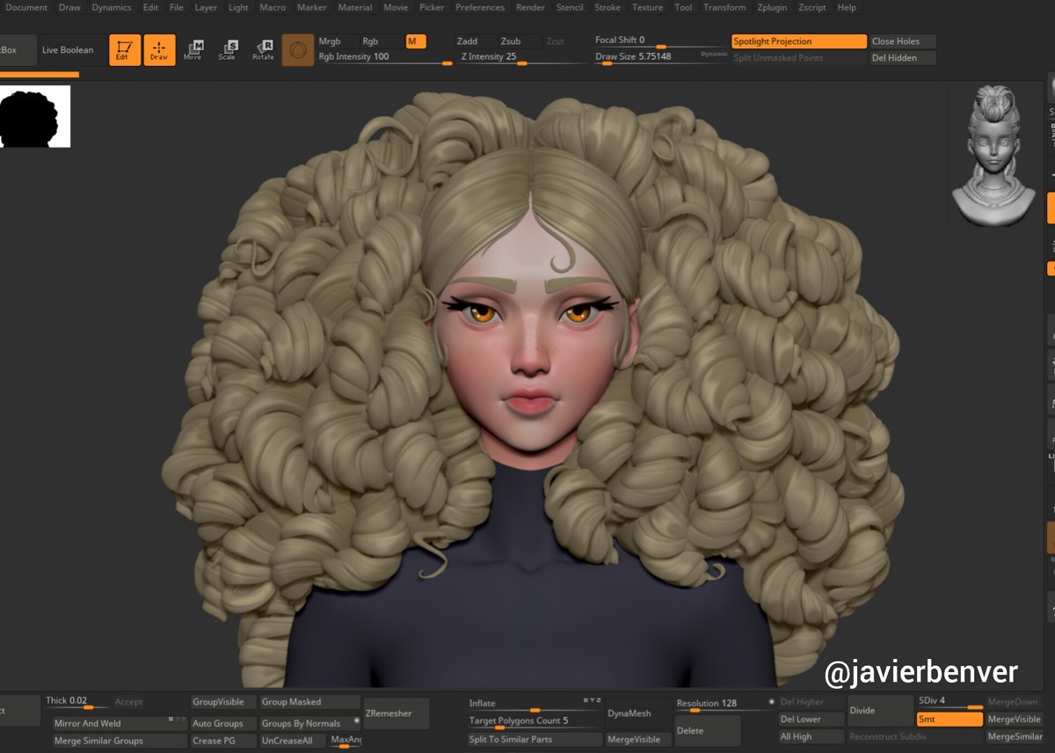Screen dimensions: 1055x753
Task: Open the Help menu
Action: tap(847, 7)
